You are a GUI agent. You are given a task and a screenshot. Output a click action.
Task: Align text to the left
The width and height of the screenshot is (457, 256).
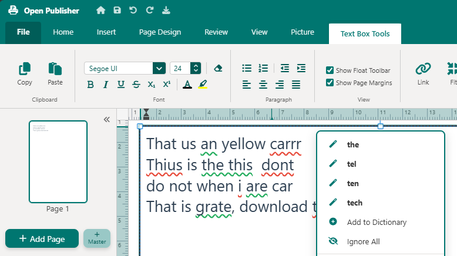coord(247,85)
